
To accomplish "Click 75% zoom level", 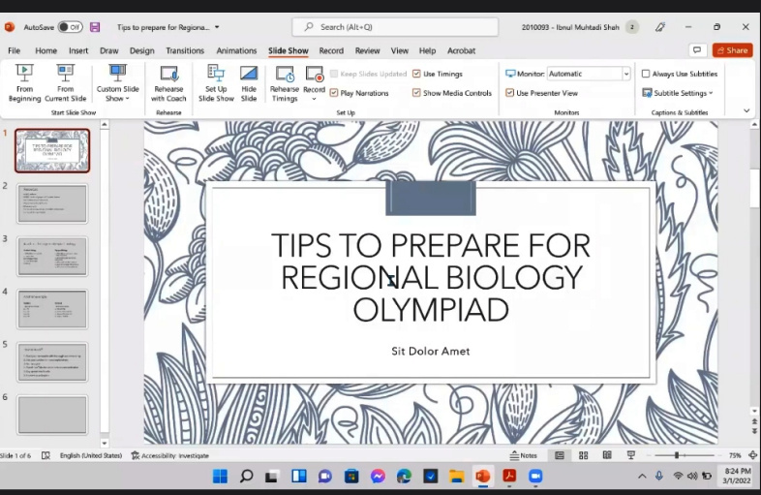I will pos(735,455).
